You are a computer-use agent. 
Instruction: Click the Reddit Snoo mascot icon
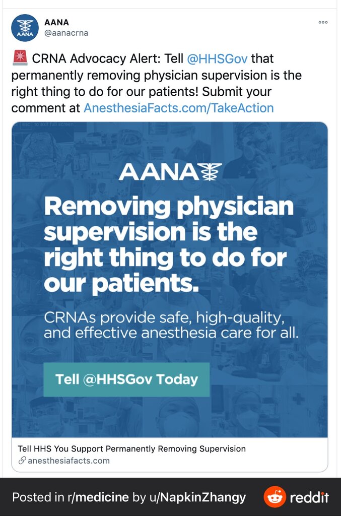pos(275,497)
